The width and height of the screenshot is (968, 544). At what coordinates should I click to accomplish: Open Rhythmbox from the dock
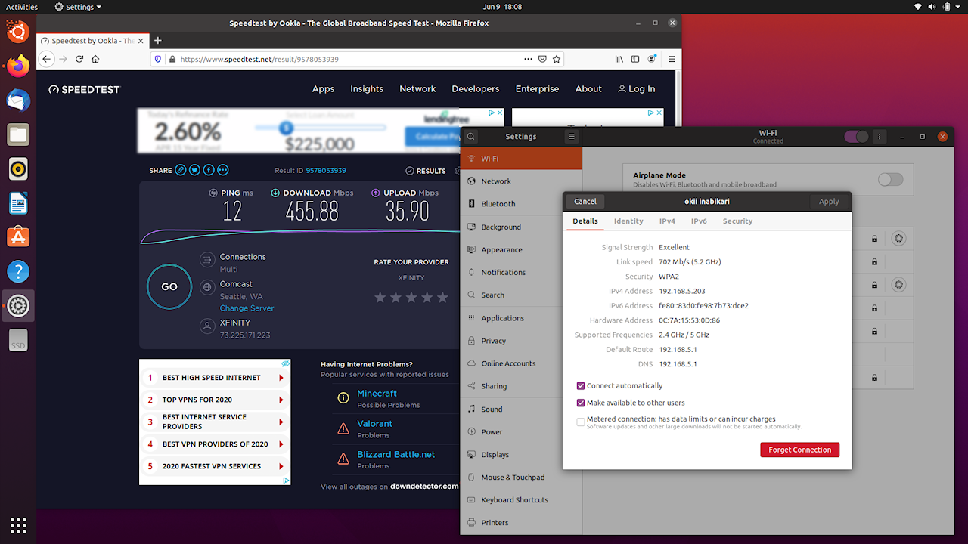(x=18, y=168)
